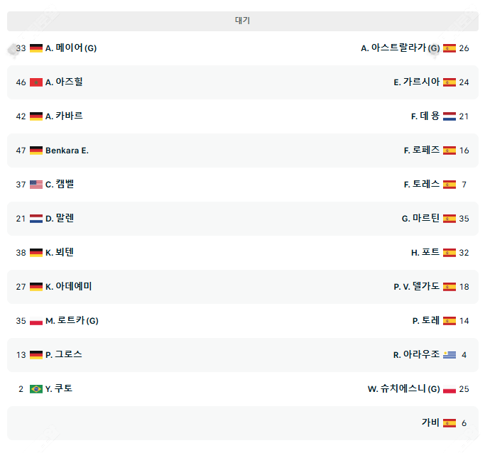Click the Netherlands flag beside F. 데 용
This screenshot has width=485, height=453.
(449, 116)
